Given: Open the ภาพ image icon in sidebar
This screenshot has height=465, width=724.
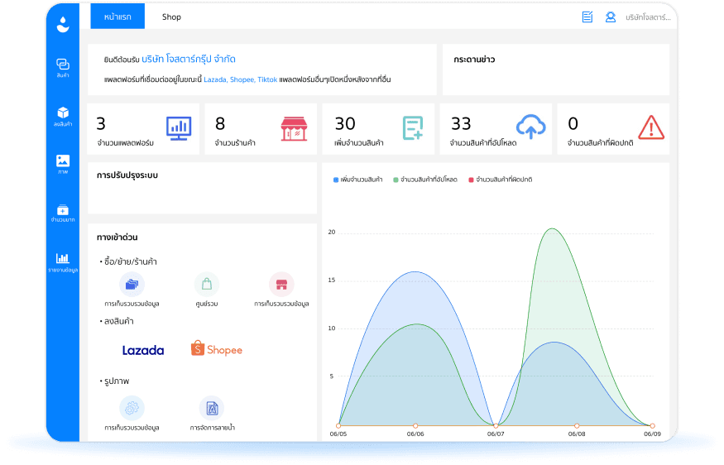Looking at the screenshot, I should 63,165.
